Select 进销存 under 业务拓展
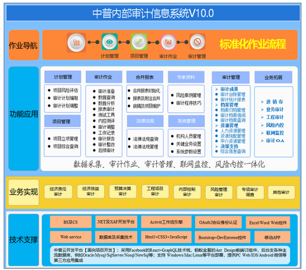The width and height of the screenshot is (306, 270). point(274,102)
